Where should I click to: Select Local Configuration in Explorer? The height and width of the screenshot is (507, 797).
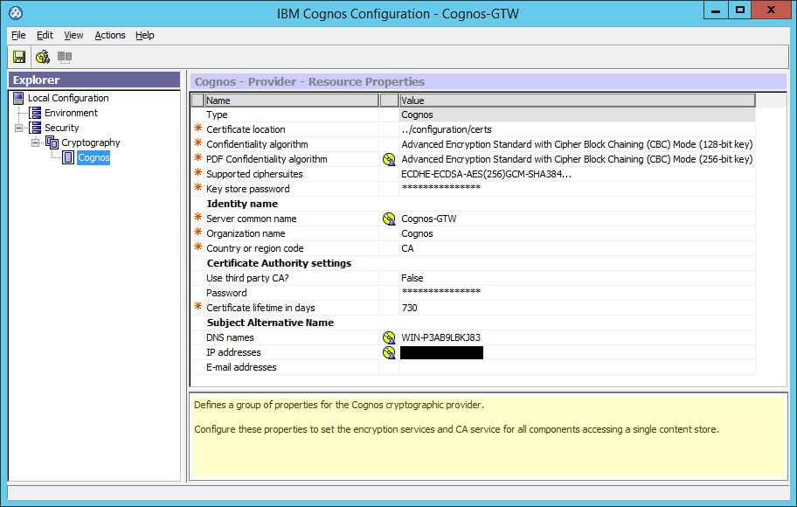click(x=68, y=98)
